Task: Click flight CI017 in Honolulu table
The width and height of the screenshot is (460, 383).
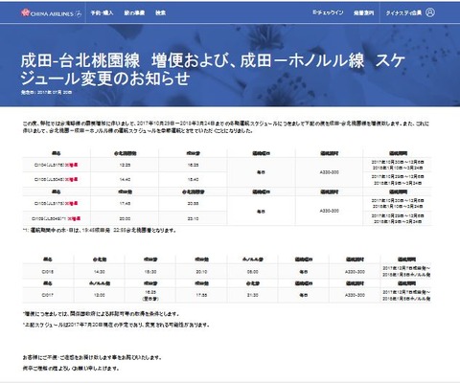Action: pyautogui.click(x=48, y=295)
